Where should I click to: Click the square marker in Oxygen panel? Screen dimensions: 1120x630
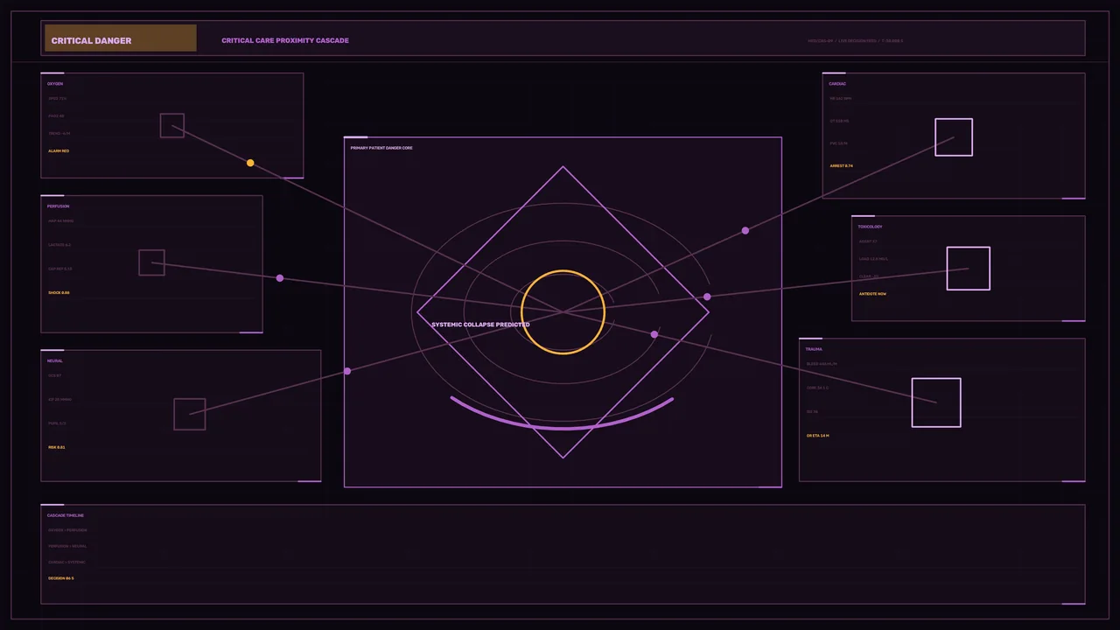[172, 126]
